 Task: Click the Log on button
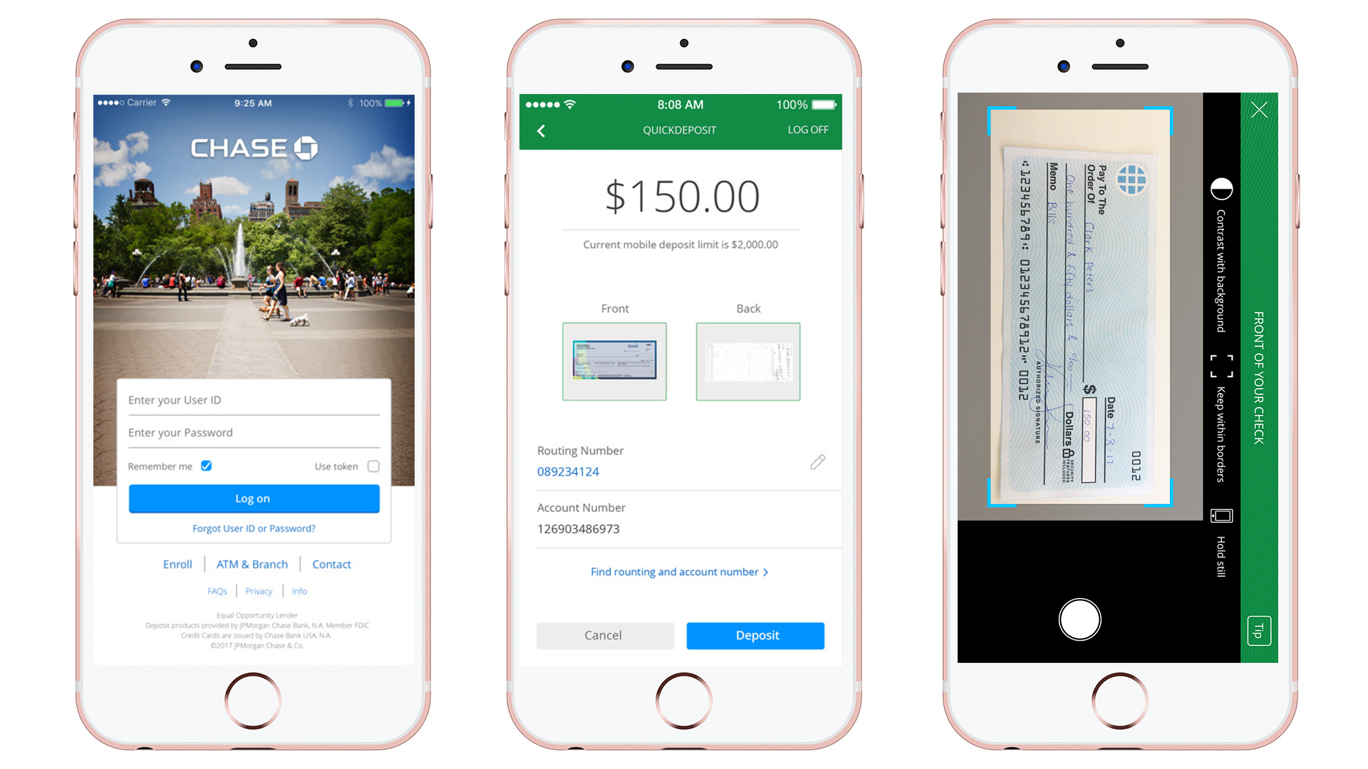253,498
